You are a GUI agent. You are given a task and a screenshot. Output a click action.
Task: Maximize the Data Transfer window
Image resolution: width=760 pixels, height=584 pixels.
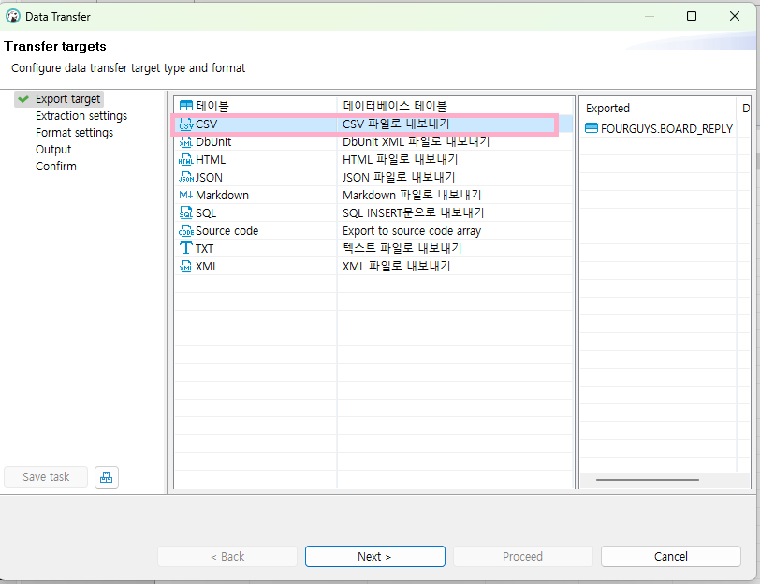point(692,16)
